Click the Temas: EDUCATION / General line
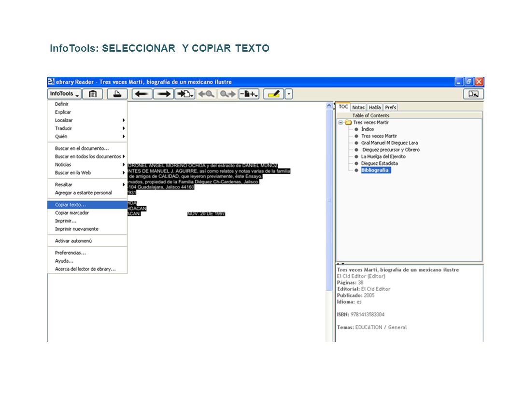Screen dimensions: 510x394 pos(372,327)
